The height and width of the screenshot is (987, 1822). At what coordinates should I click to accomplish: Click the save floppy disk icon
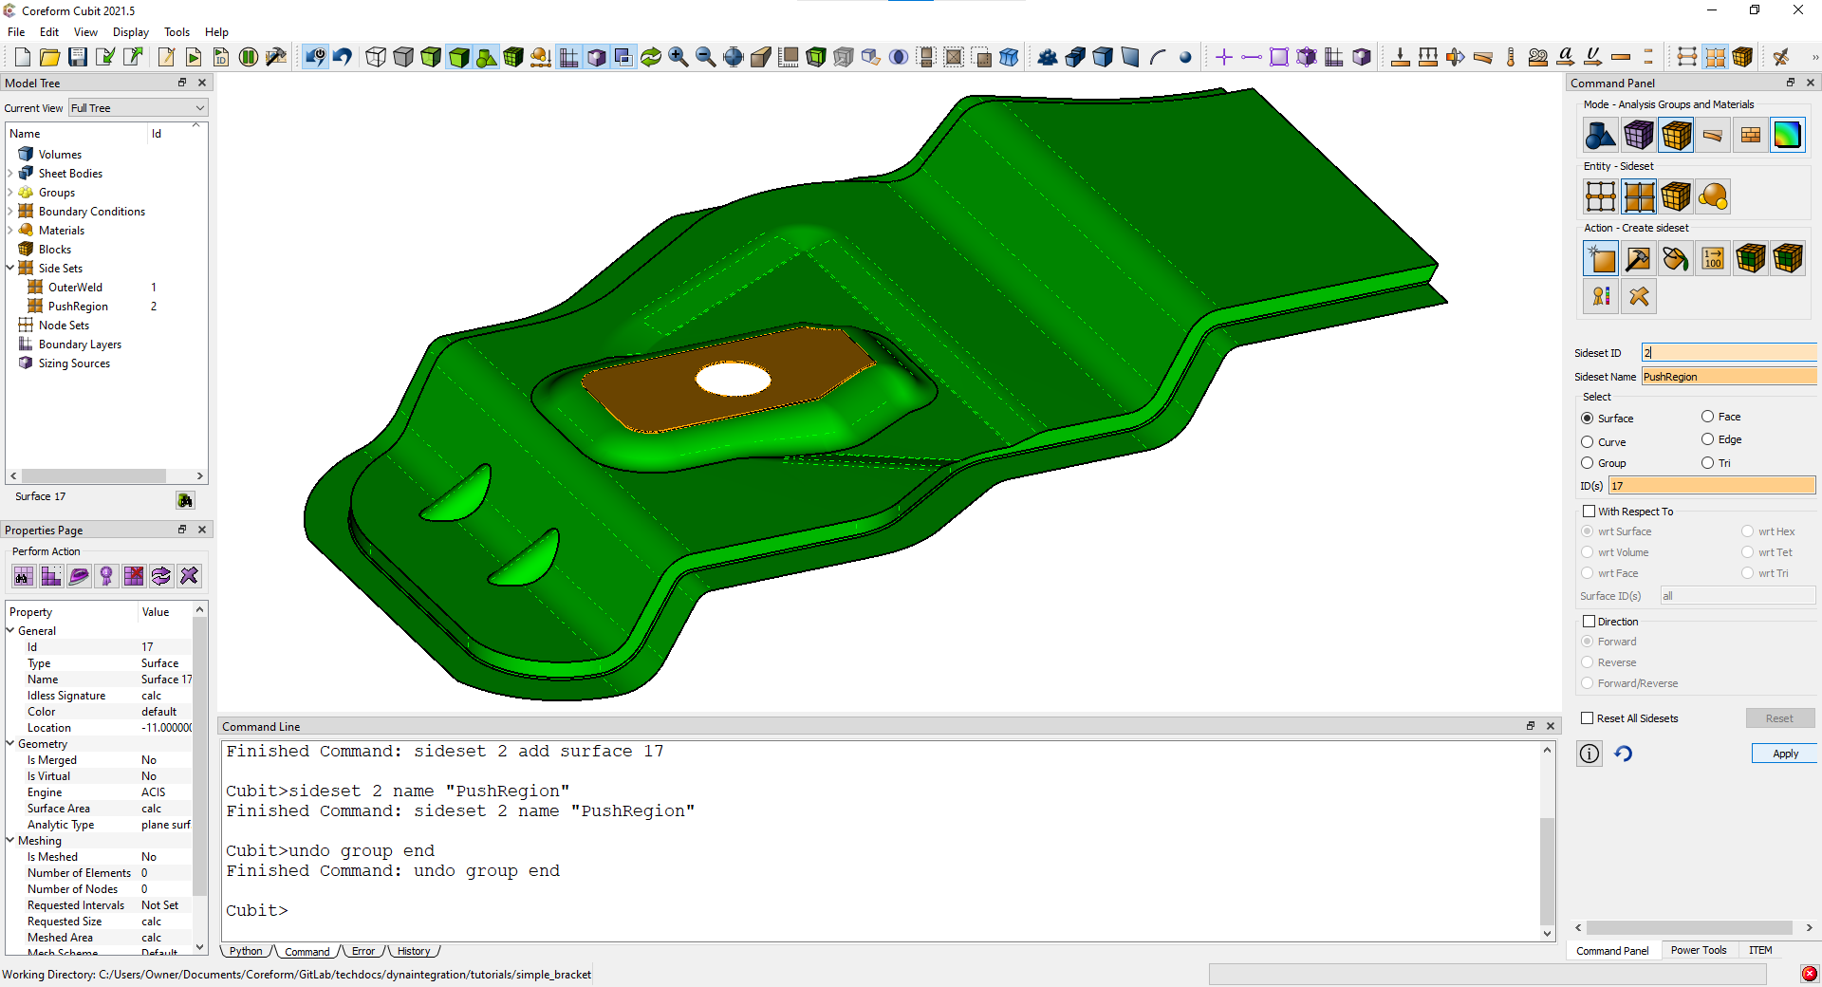[78, 57]
